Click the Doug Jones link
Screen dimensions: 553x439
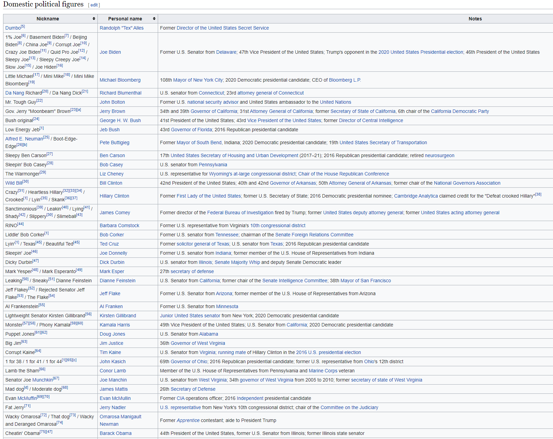[x=112, y=334]
